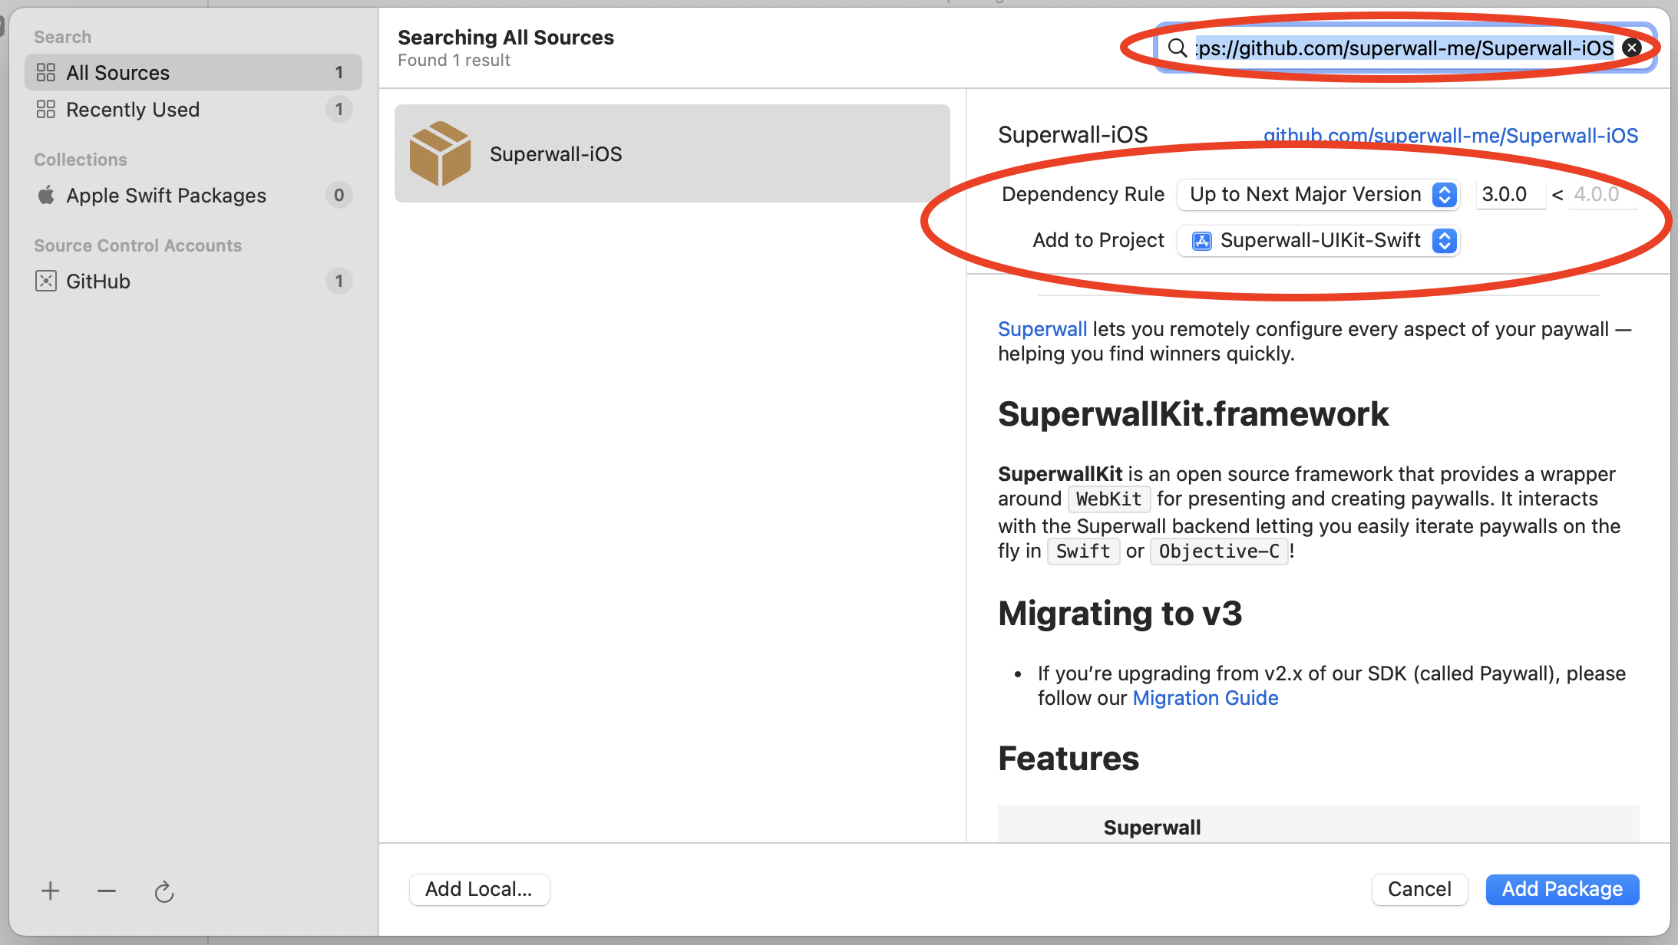Click the refresh collections icon
1678x945 pixels.
(164, 891)
